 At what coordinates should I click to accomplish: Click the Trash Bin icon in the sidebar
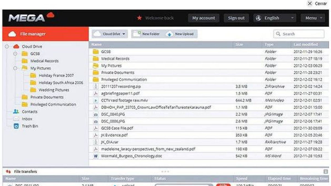click(16, 126)
